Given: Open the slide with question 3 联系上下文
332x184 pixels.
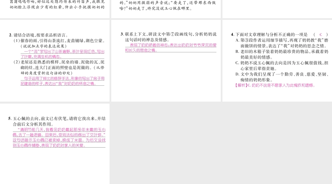Looking at the screenshot, I should coord(166,61).
